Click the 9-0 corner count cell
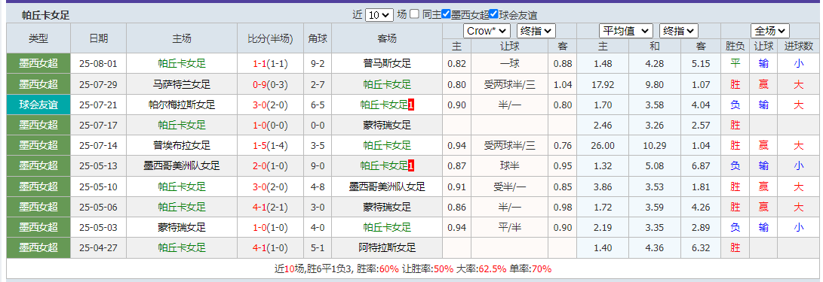Image resolution: width=823 pixels, height=282 pixels. [318, 166]
